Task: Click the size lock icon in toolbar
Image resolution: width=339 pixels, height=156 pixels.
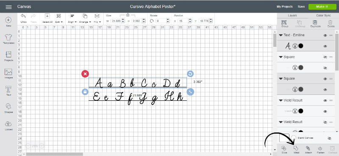Action: 128,15
